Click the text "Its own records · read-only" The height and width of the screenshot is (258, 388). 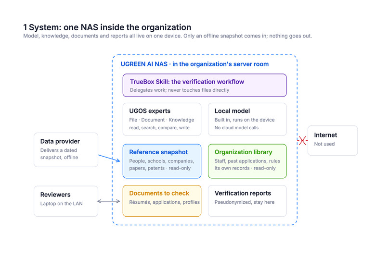245,168
